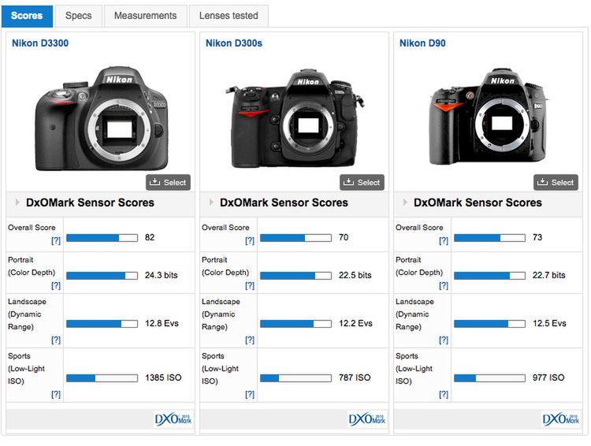Click the 977 ISO value
The height and width of the screenshot is (446, 591).
[548, 377]
